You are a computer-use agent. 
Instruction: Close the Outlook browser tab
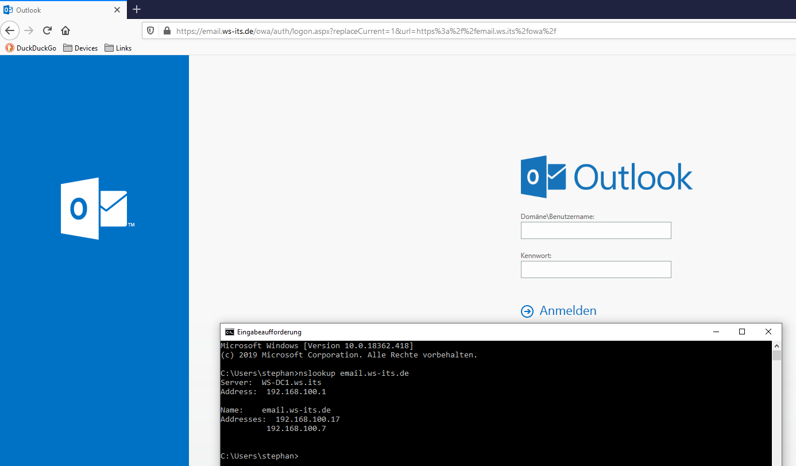coord(117,10)
